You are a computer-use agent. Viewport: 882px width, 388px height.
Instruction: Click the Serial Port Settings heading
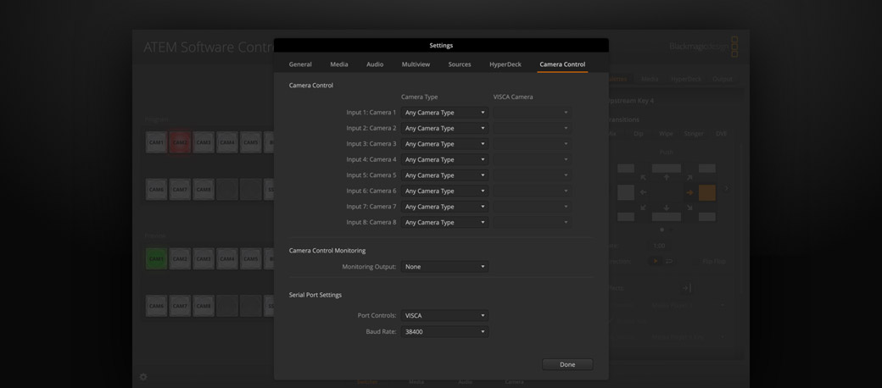point(315,295)
